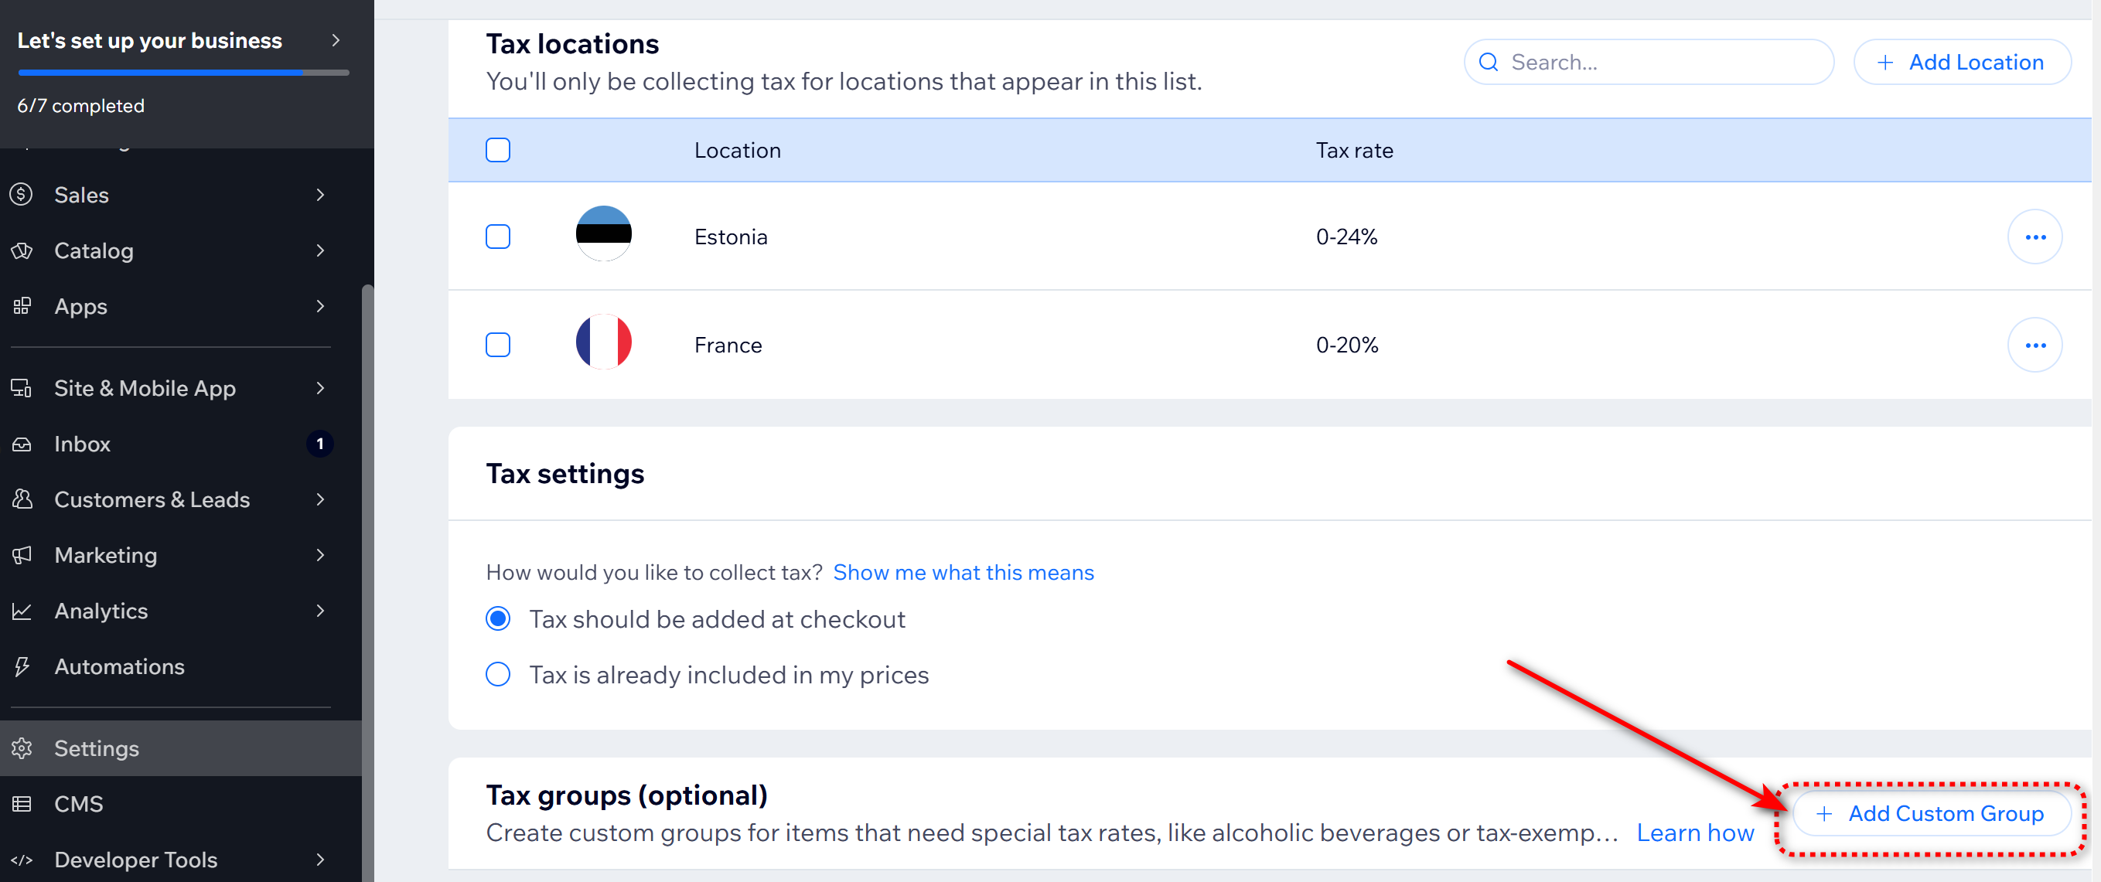Expand the Customers & Leads submenu

point(321,499)
